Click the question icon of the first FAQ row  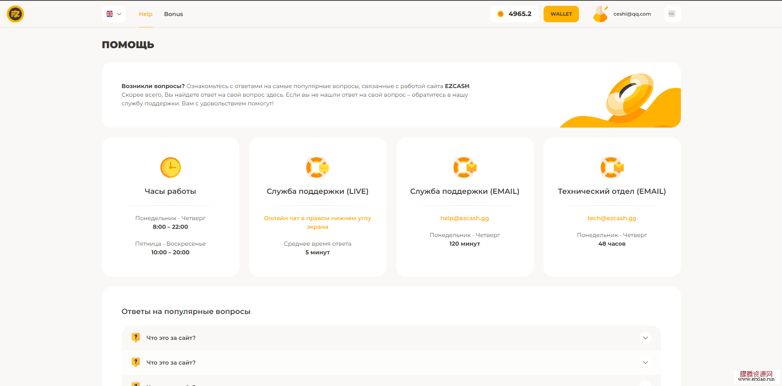[x=136, y=337]
